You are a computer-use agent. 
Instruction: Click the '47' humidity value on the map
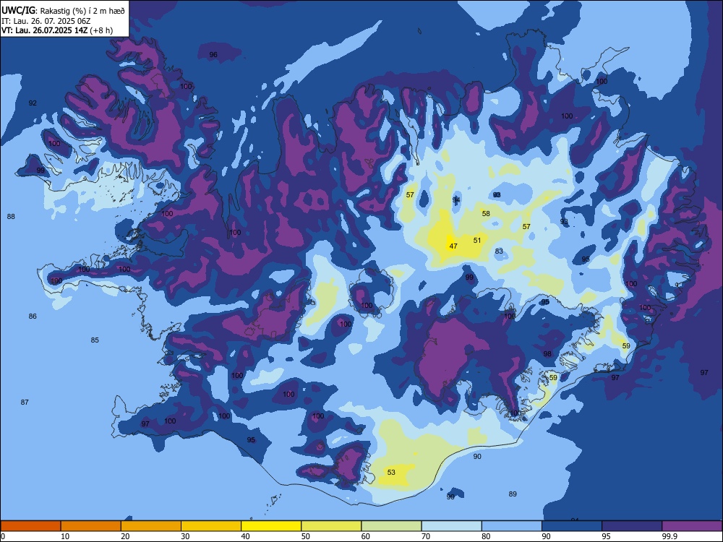pos(453,246)
